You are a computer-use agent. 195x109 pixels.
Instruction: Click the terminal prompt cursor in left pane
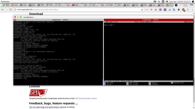tap(26, 78)
